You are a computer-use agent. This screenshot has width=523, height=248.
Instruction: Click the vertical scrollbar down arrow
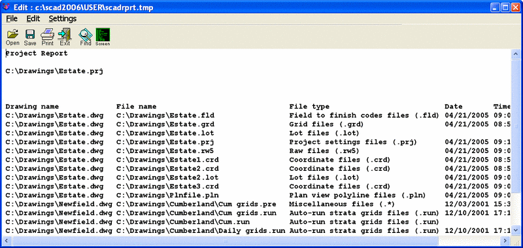tap(516, 231)
